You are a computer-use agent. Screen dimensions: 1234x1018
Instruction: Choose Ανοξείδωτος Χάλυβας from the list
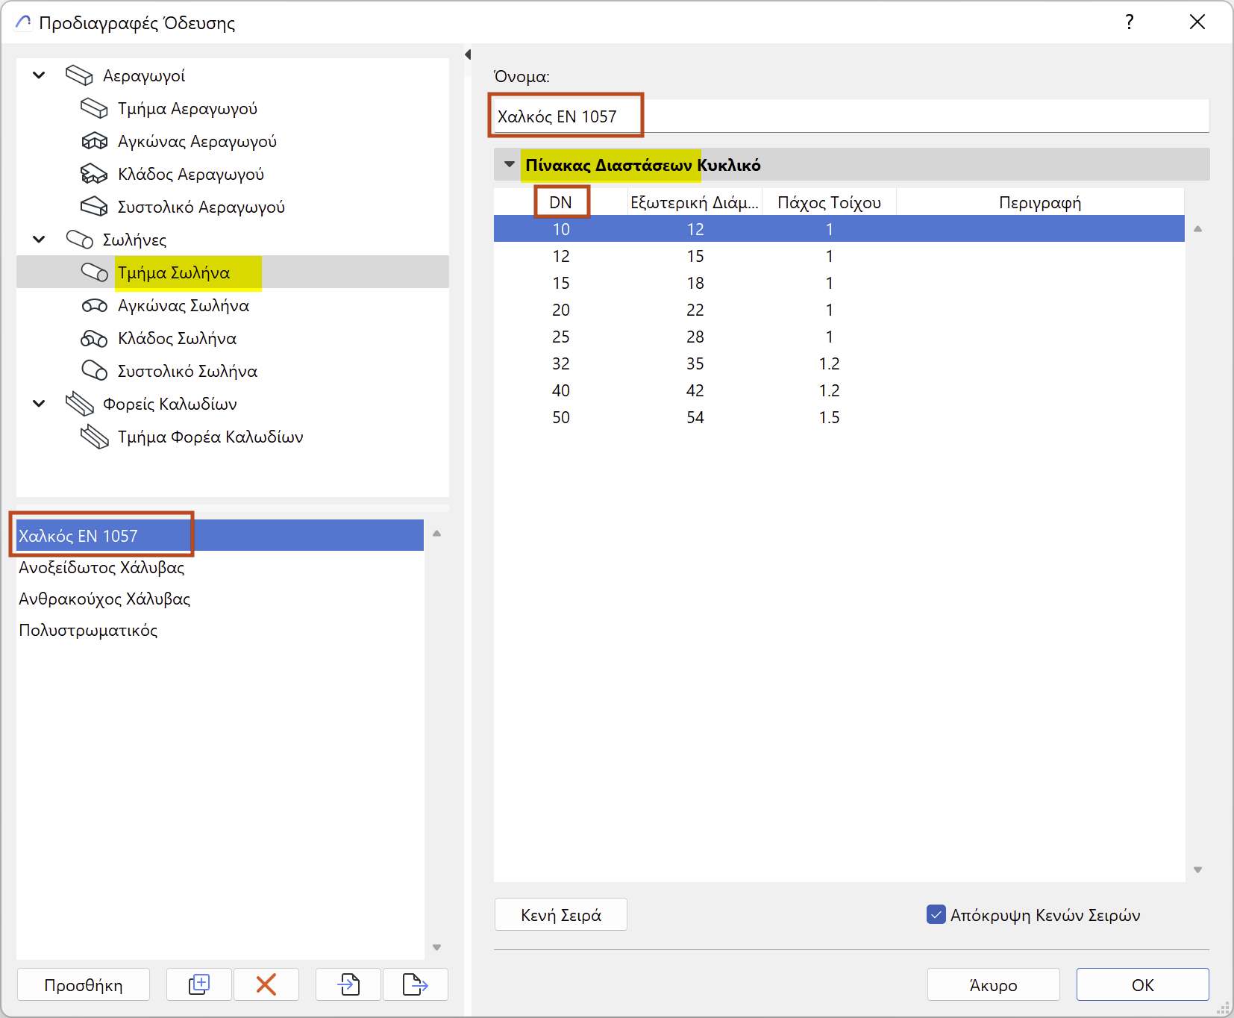click(x=220, y=567)
